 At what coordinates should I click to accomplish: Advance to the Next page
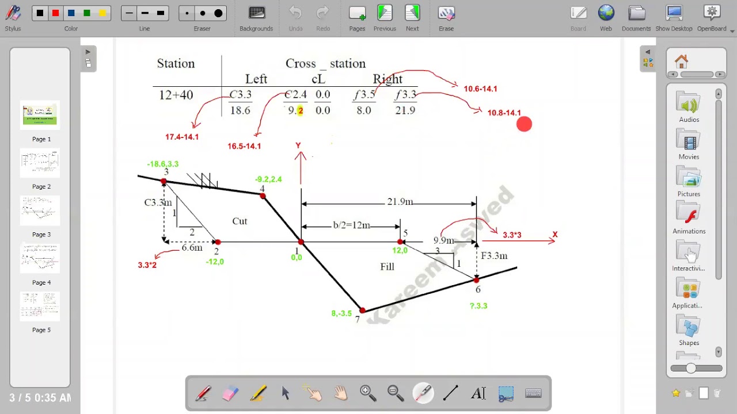412,18
